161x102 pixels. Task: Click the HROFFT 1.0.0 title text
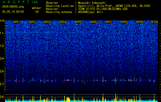20,2
